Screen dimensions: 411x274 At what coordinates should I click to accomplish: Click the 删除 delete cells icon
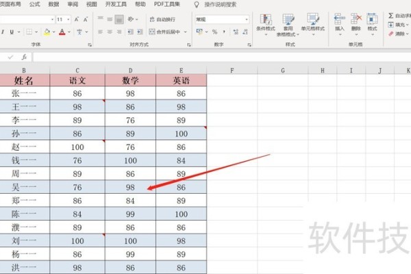(x=356, y=19)
